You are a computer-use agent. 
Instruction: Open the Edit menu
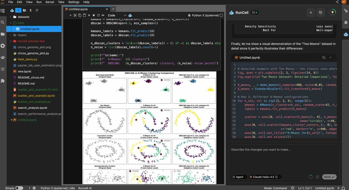19,2
